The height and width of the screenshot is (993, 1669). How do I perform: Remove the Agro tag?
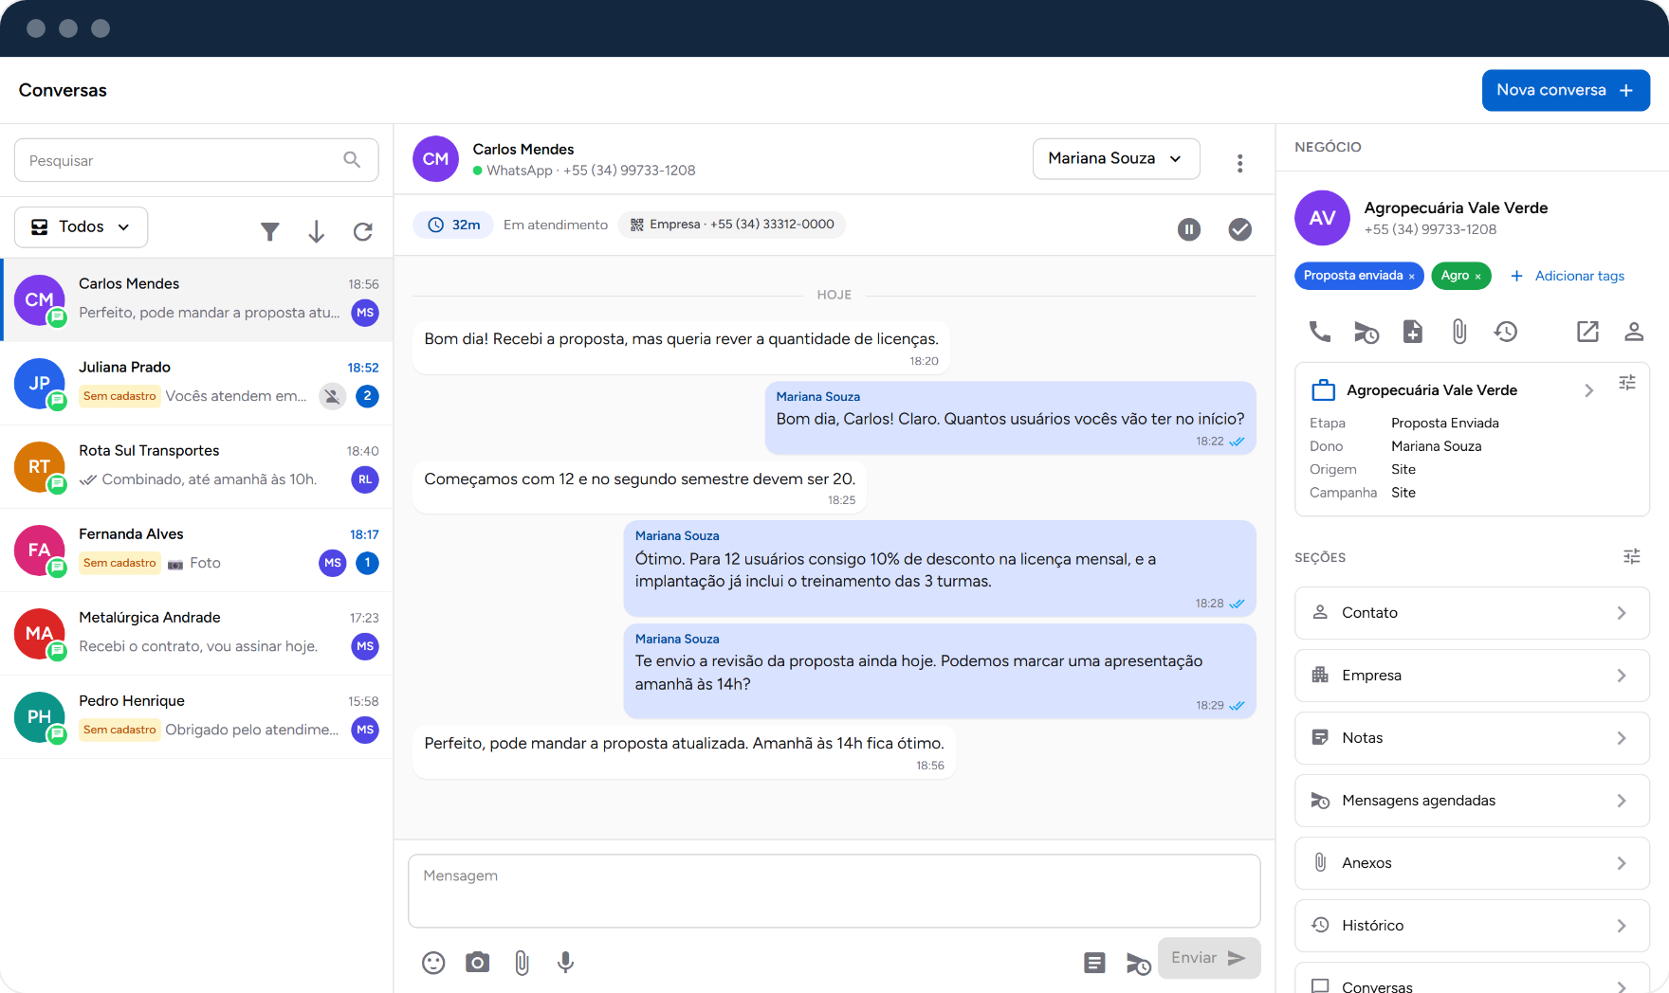(x=1477, y=277)
